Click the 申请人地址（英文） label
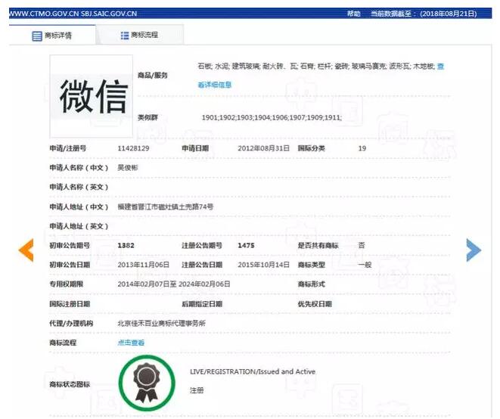The image size is (500, 419). (x=79, y=226)
